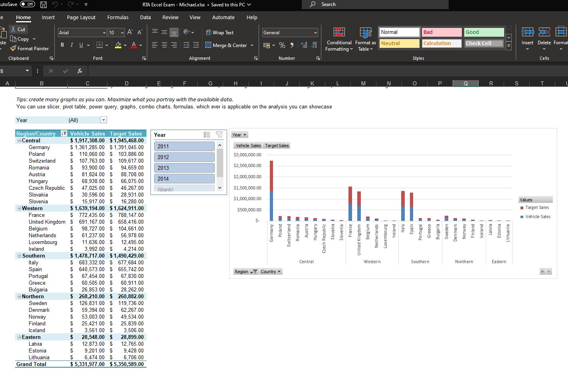Apply underline formatting
This screenshot has width=568, height=378.
coord(81,45)
